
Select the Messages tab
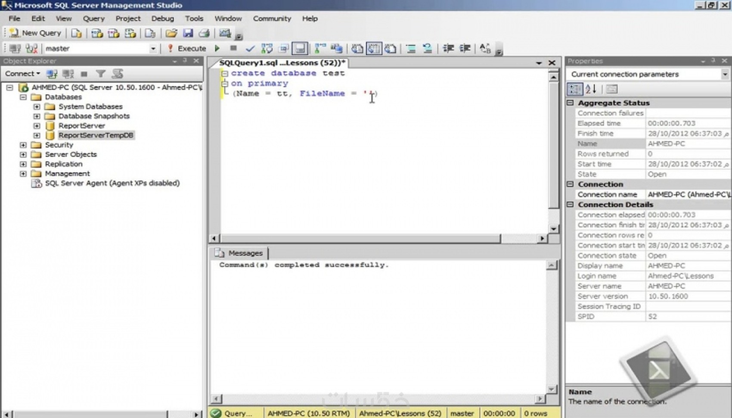(239, 253)
